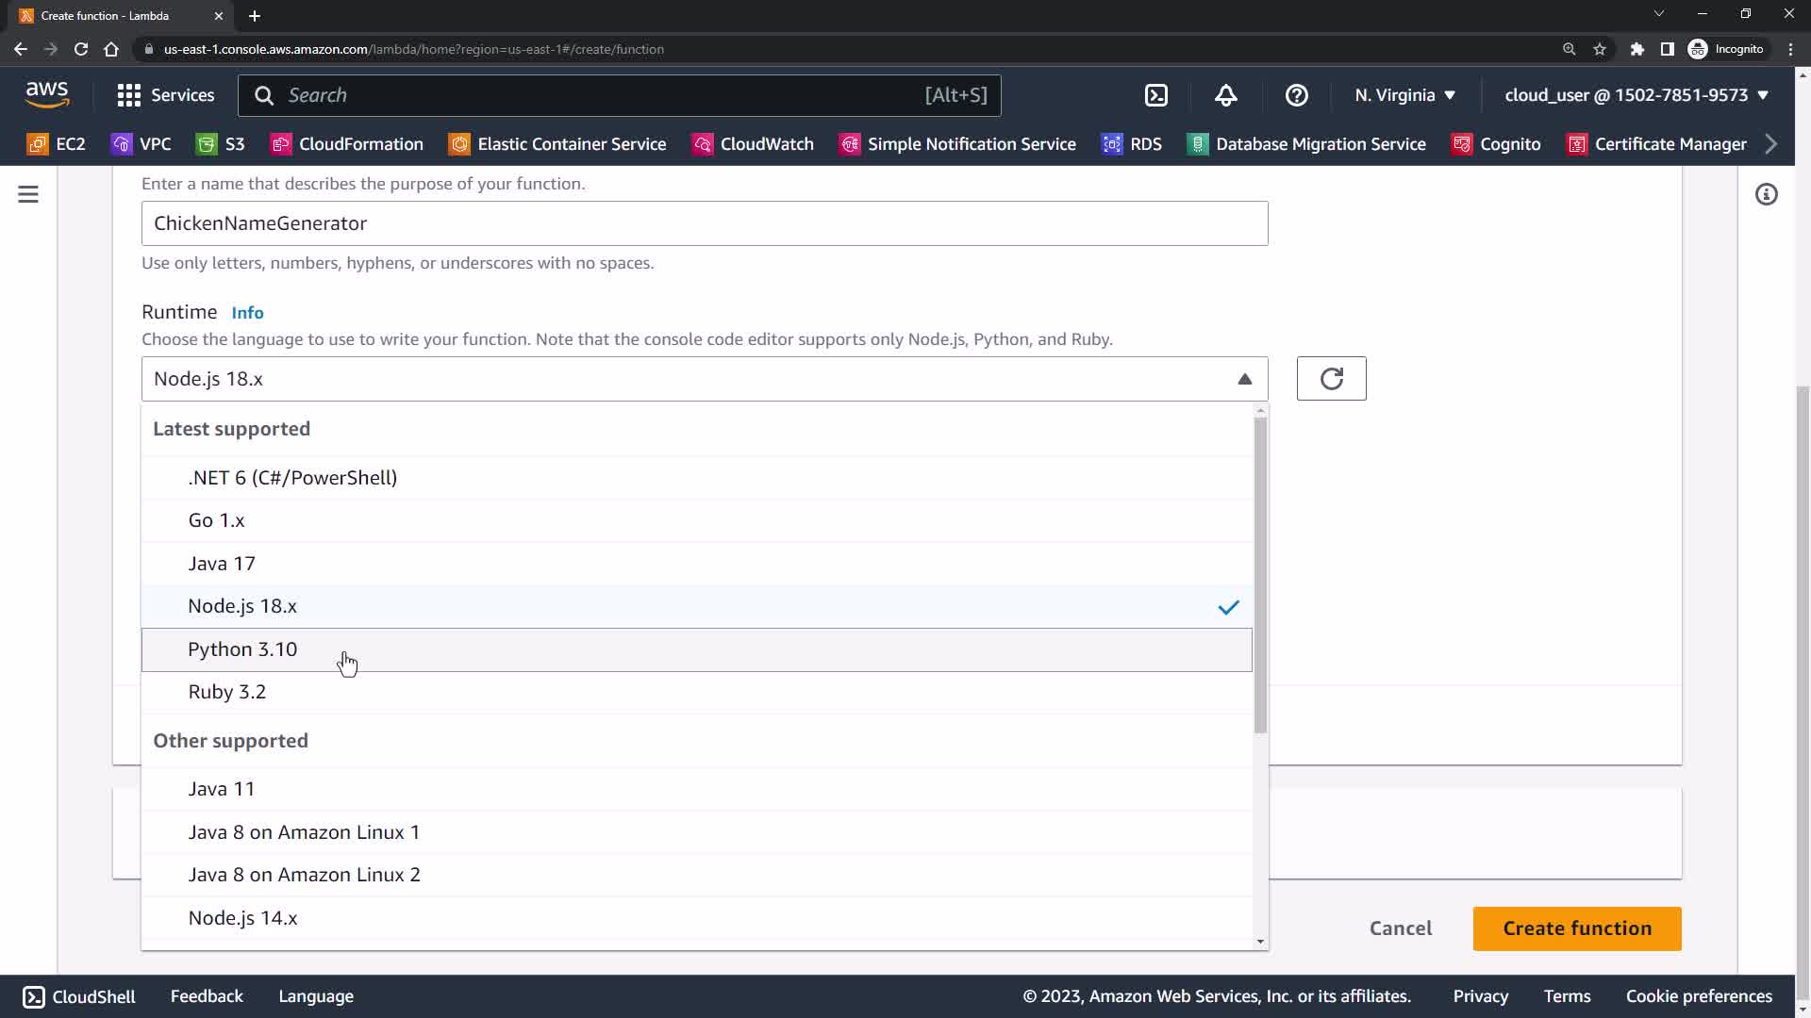
Task: Open the CloudShell icon in top navigation
Action: pyautogui.click(x=1155, y=95)
